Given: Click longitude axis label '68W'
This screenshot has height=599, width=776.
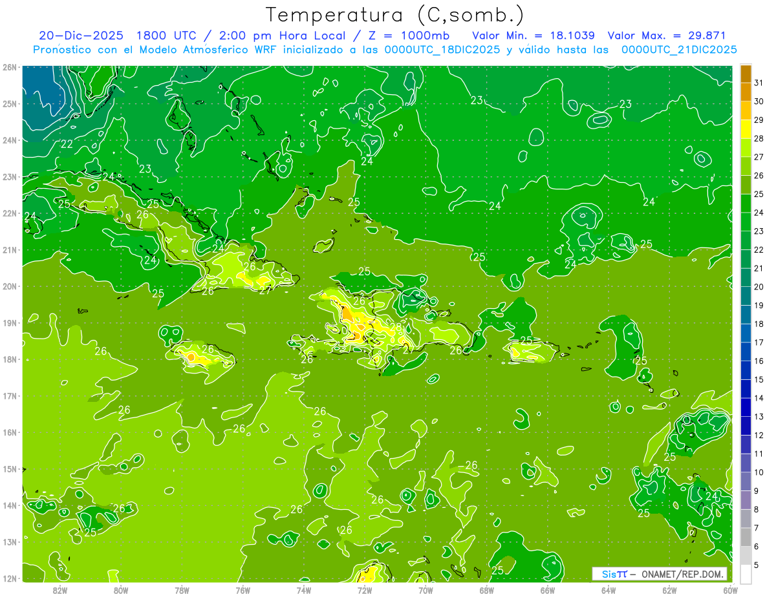Looking at the screenshot, I should pyautogui.click(x=486, y=589).
